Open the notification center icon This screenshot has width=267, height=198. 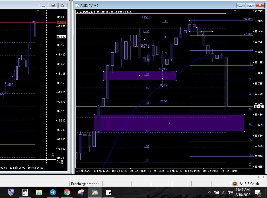[x=258, y=193]
